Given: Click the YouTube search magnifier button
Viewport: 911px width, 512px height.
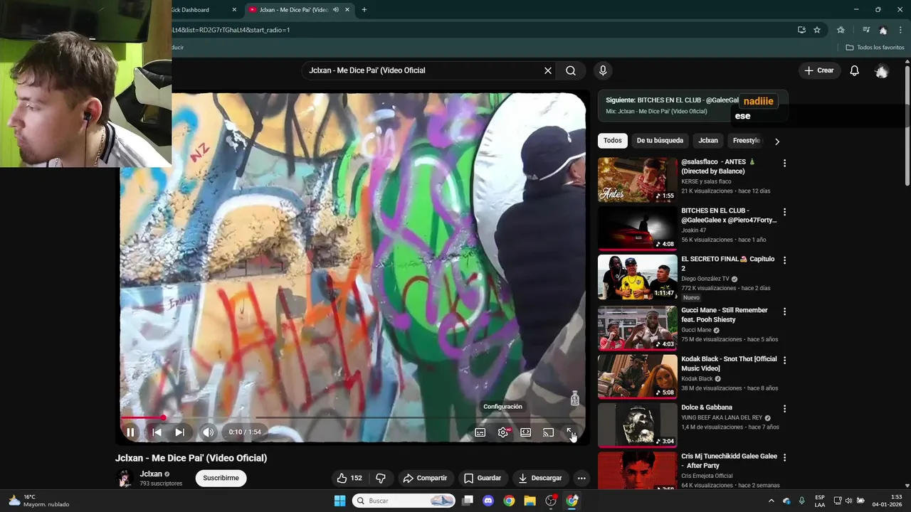Looking at the screenshot, I should tap(571, 70).
